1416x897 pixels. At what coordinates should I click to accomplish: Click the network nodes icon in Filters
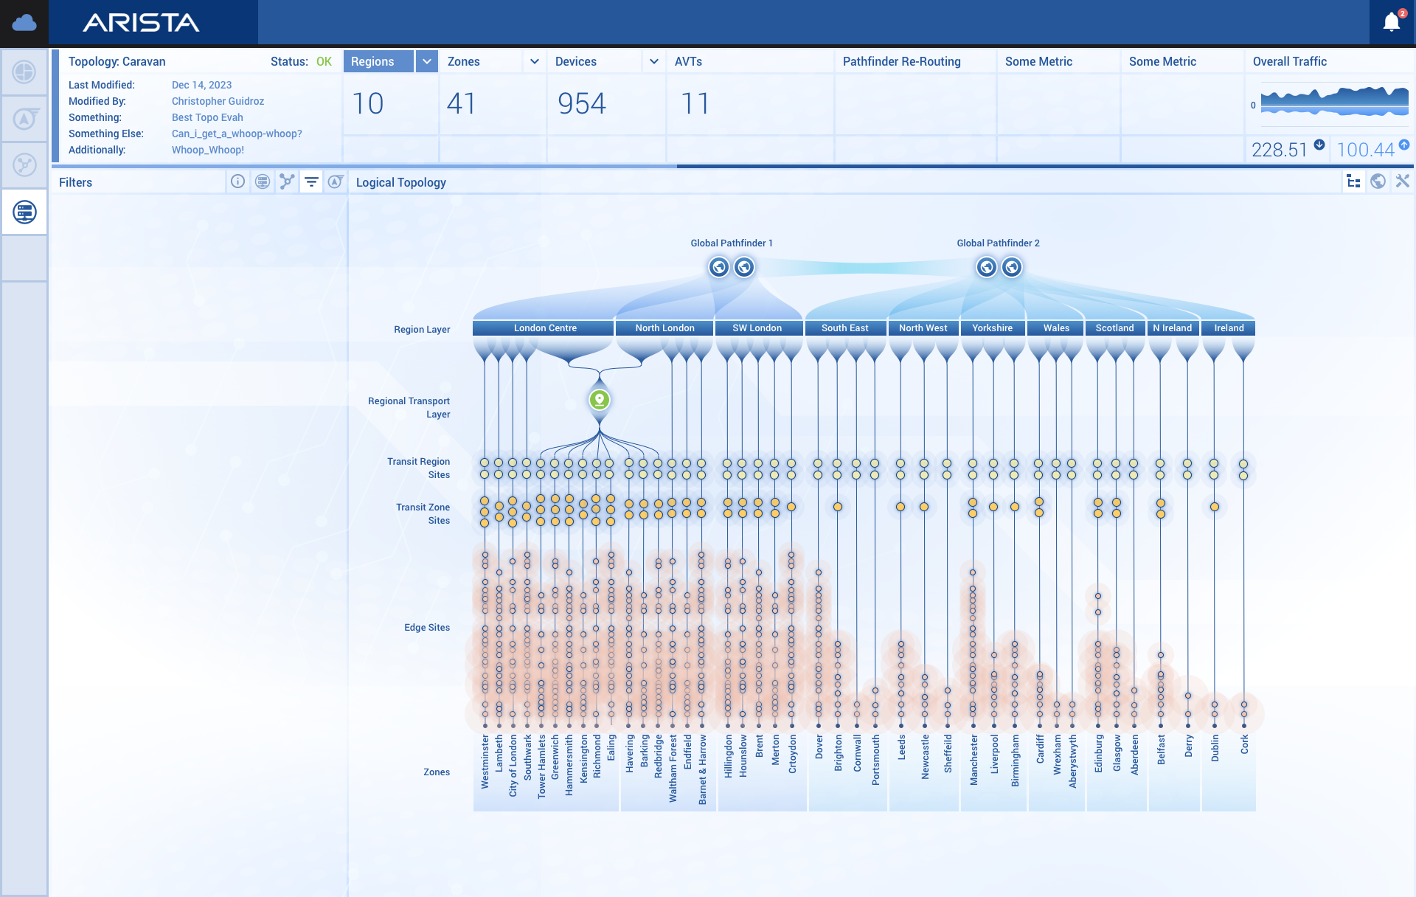click(287, 181)
